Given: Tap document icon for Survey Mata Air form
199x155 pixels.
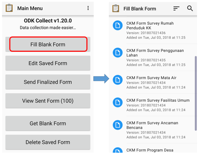Looking at the screenshot, I should pos(118,80).
